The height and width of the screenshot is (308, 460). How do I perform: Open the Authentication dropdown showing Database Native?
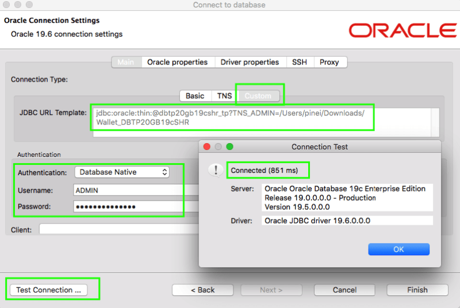(122, 172)
